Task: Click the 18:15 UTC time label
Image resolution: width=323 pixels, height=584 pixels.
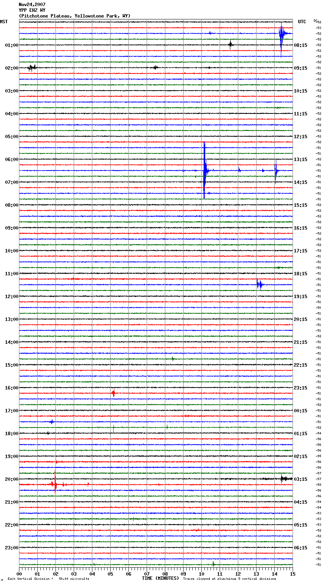Action: (301, 274)
